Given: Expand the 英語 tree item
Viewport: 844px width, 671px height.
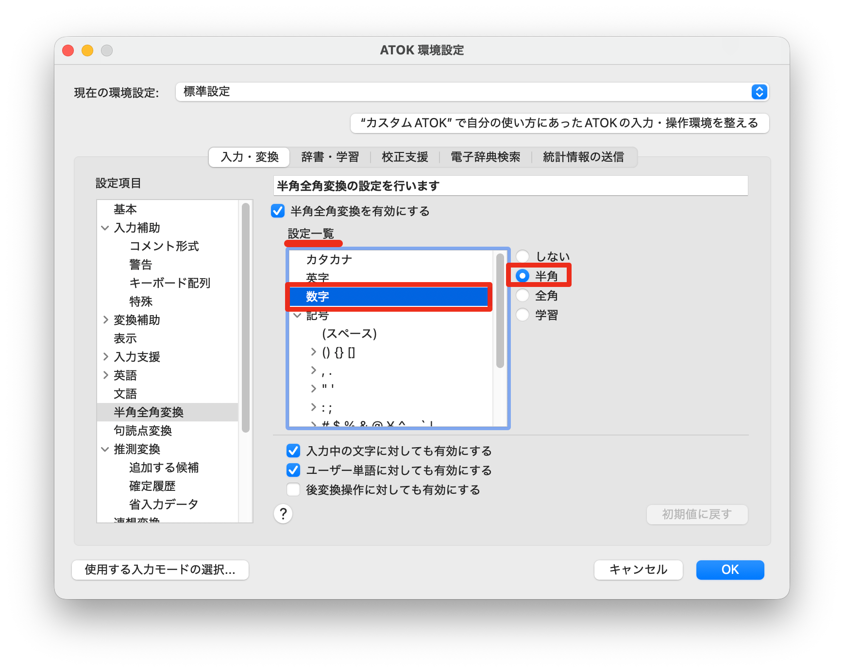Looking at the screenshot, I should (x=105, y=375).
